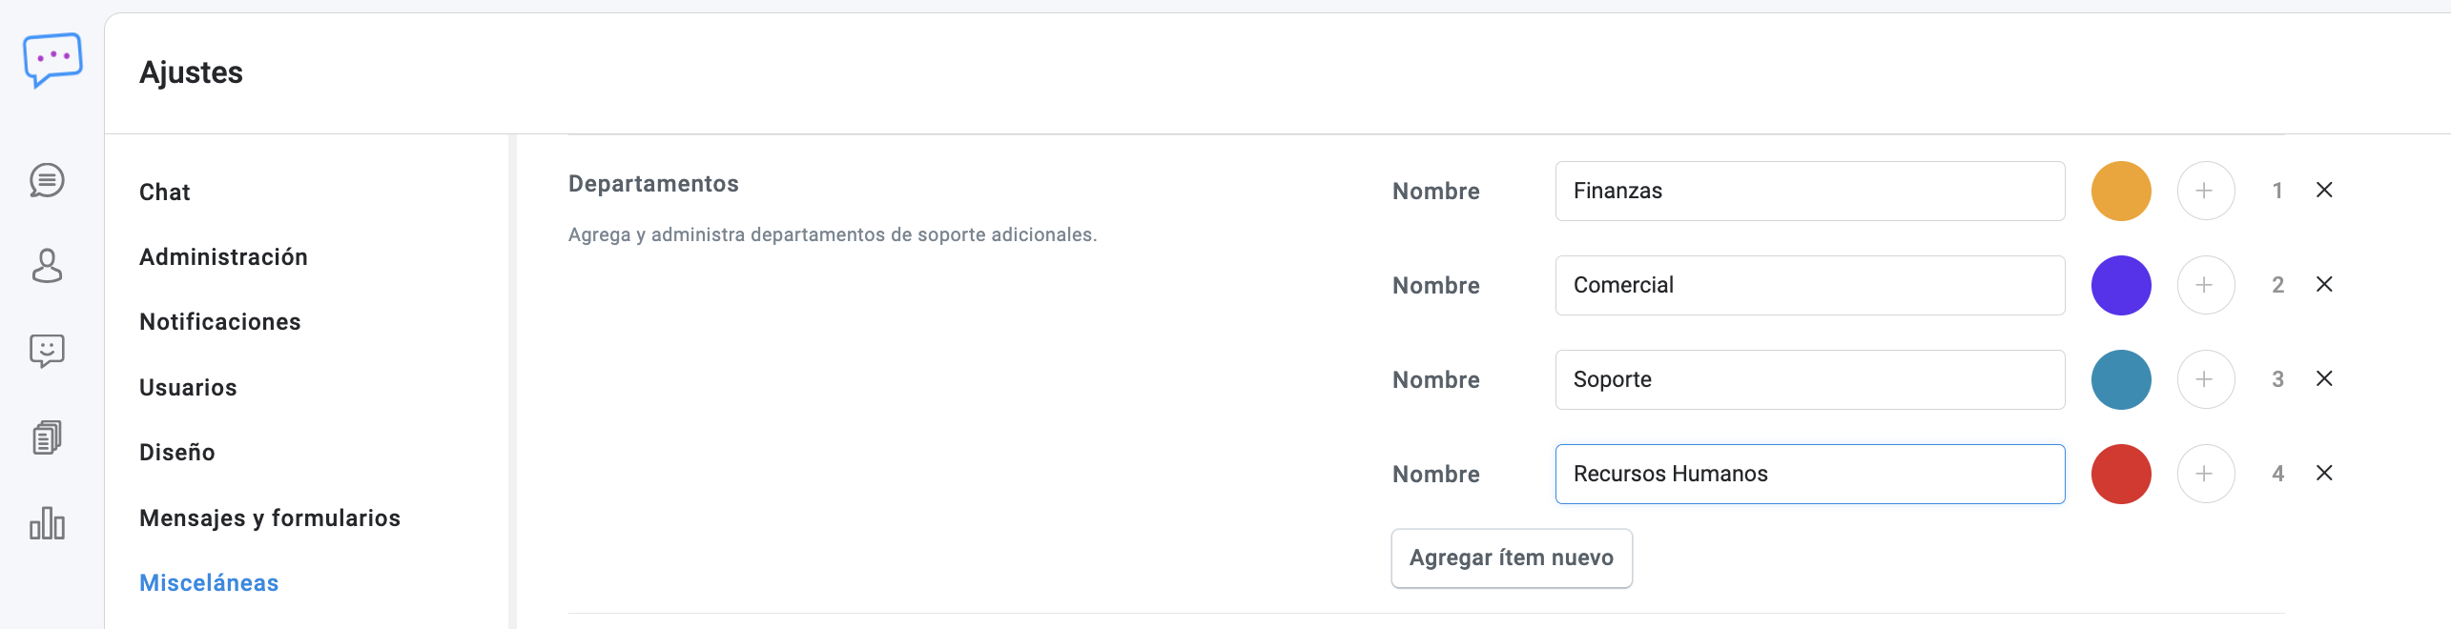This screenshot has height=629, width=2451.
Task: Click the Agregar ítem nuevo button
Action: [1512, 558]
